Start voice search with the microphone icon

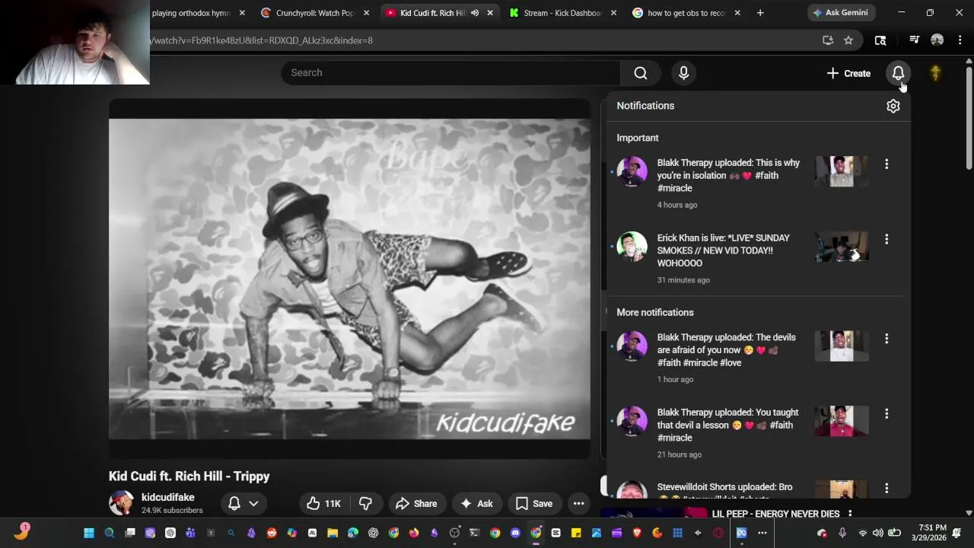pyautogui.click(x=683, y=73)
